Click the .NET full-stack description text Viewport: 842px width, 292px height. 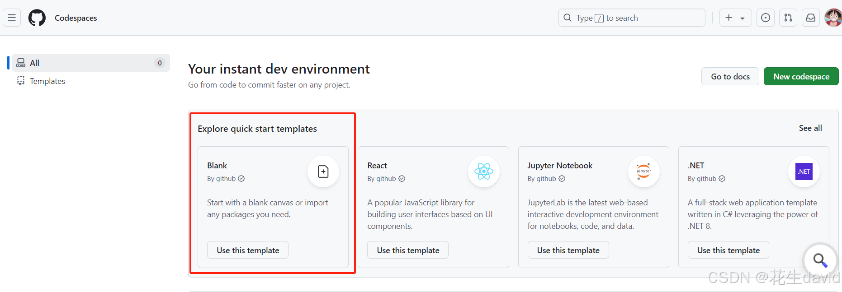pos(753,214)
